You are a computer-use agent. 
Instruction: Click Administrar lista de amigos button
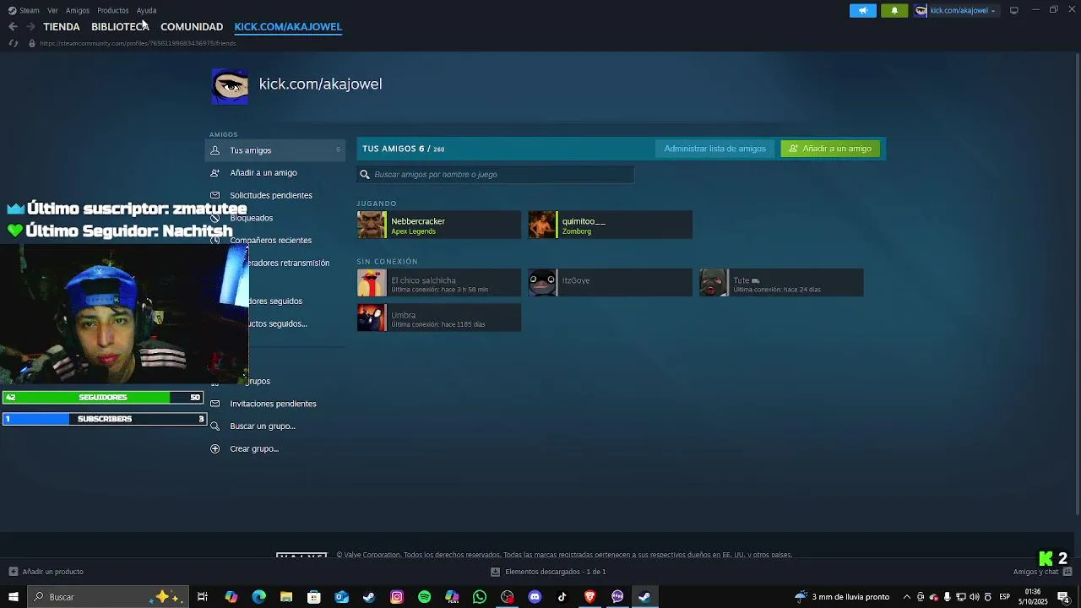click(714, 149)
